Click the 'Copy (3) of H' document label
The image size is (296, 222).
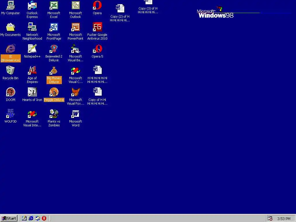[148, 10]
